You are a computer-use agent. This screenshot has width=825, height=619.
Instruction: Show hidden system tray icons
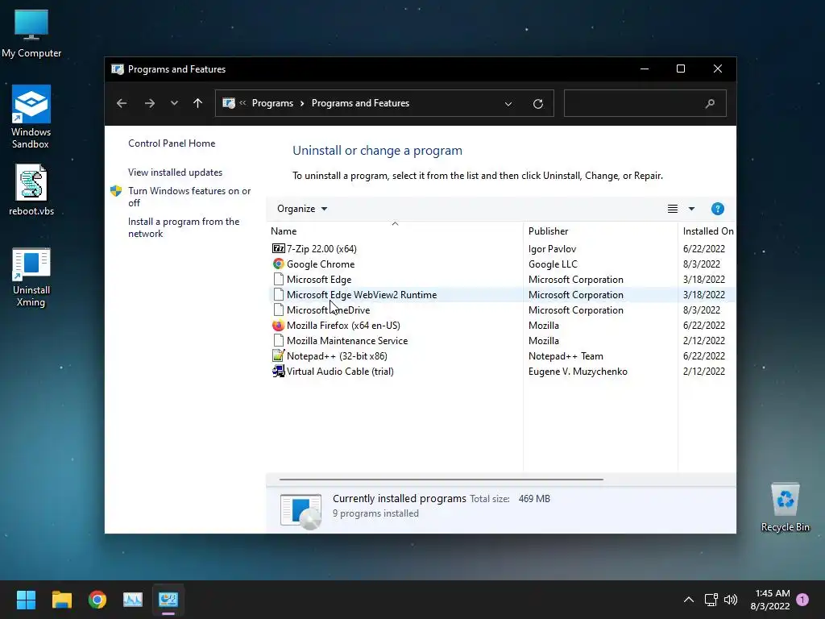tap(689, 600)
